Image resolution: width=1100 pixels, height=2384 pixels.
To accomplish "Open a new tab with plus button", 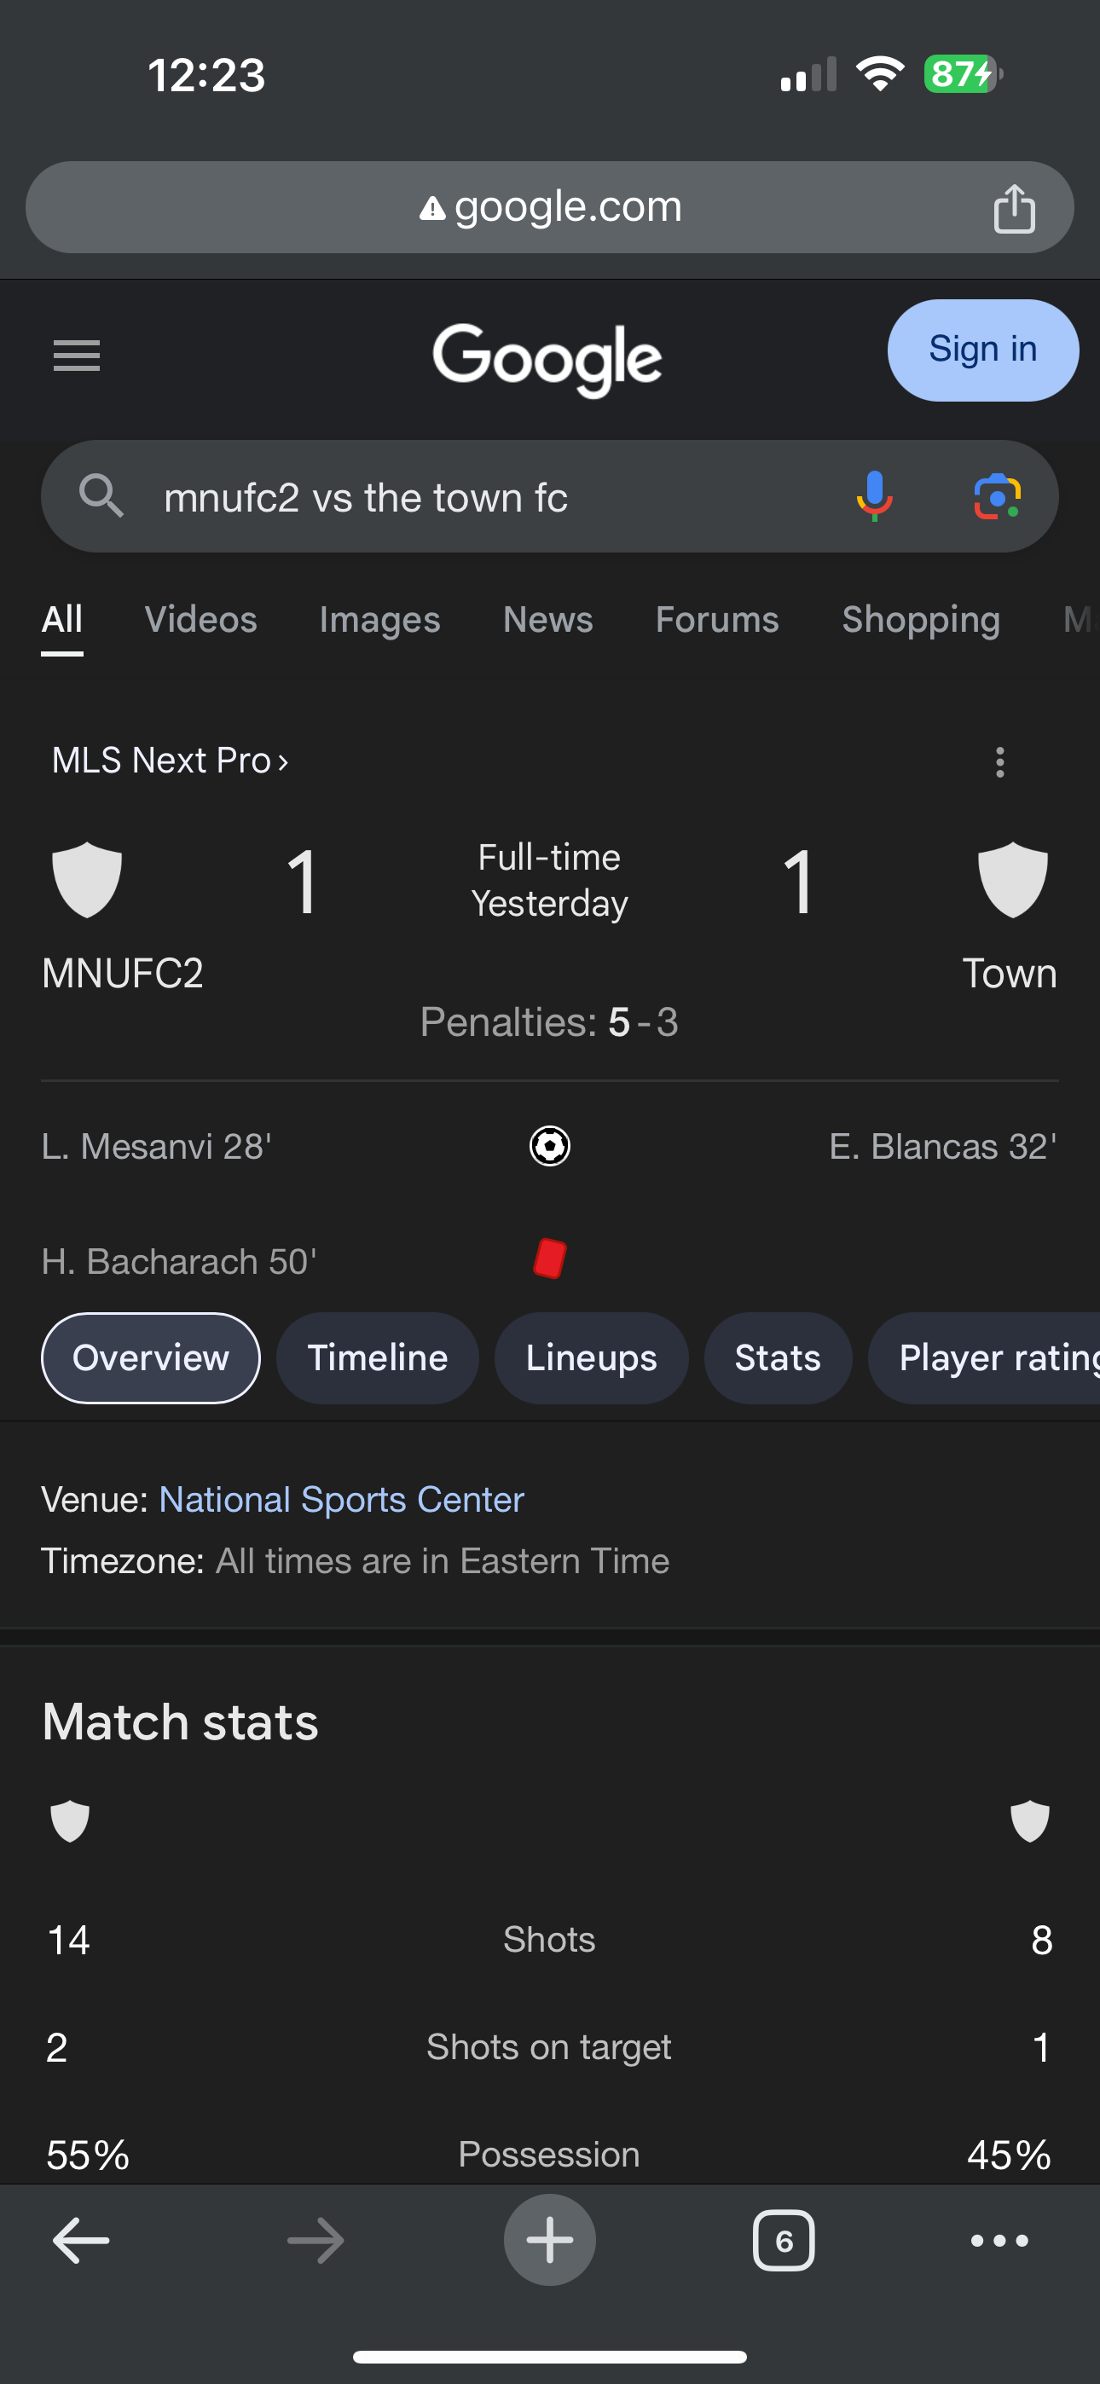I will point(549,2241).
